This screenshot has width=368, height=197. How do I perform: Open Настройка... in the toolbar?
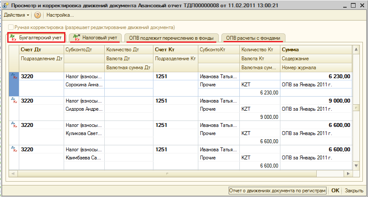(x=60, y=15)
